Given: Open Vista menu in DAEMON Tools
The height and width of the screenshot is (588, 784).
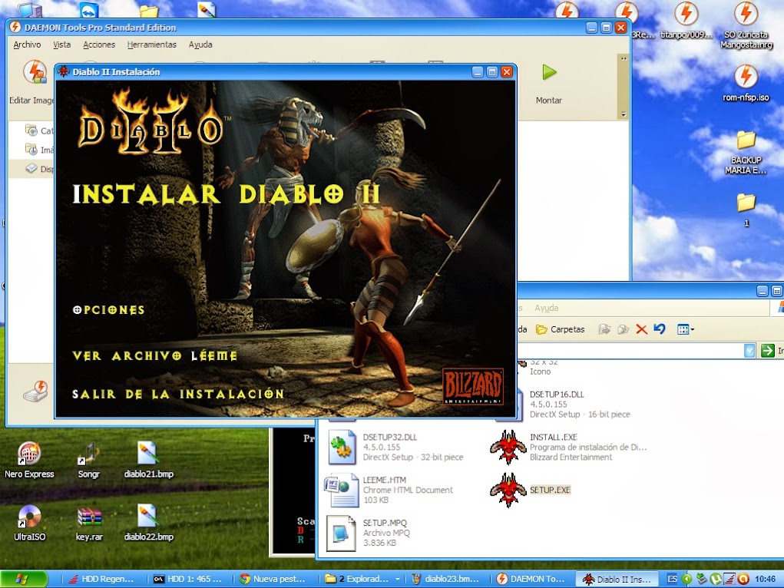Looking at the screenshot, I should [x=62, y=45].
